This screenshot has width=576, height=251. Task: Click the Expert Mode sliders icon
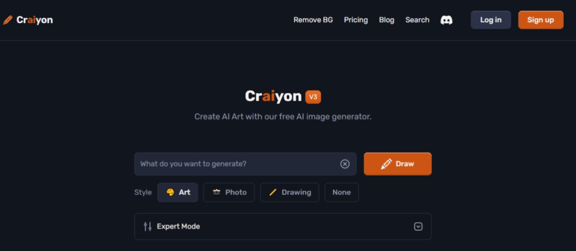pos(148,226)
